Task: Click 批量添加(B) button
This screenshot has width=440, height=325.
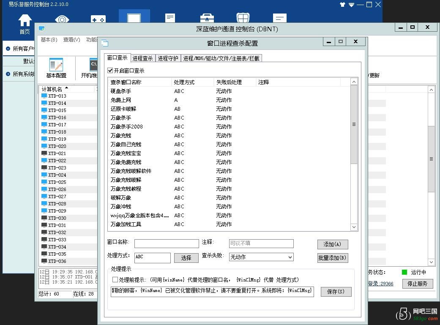Action: coord(333,258)
